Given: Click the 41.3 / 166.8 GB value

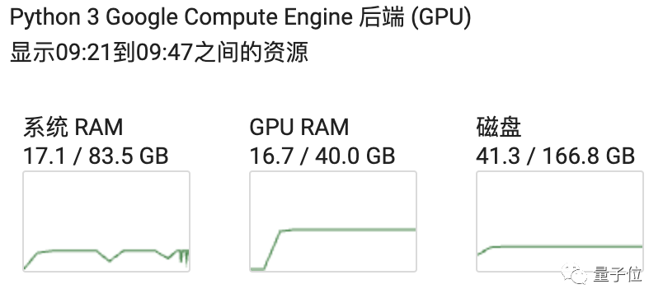Looking at the screenshot, I should coord(556,156).
